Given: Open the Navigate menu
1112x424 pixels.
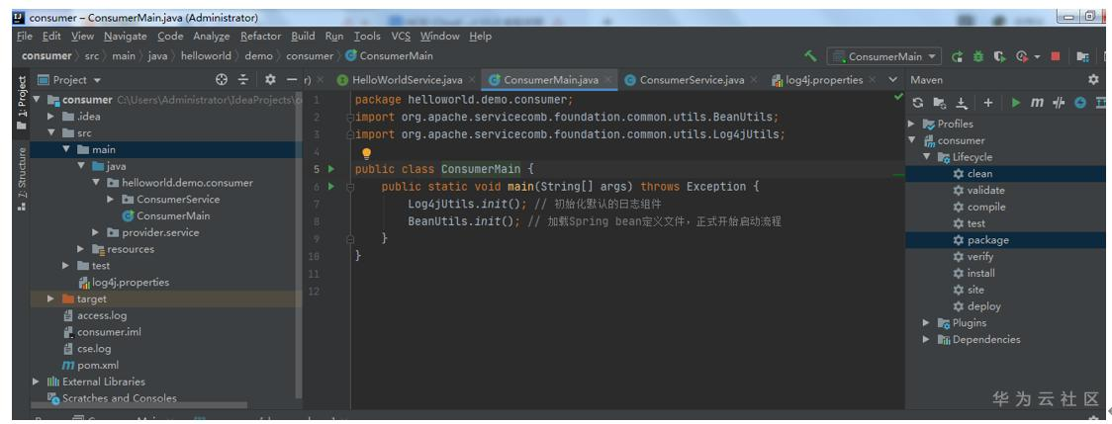Looking at the screenshot, I should (x=126, y=37).
